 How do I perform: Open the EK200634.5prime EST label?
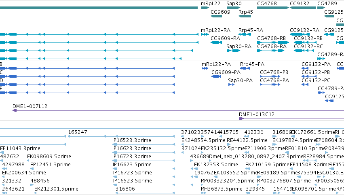(x=24, y=173)
